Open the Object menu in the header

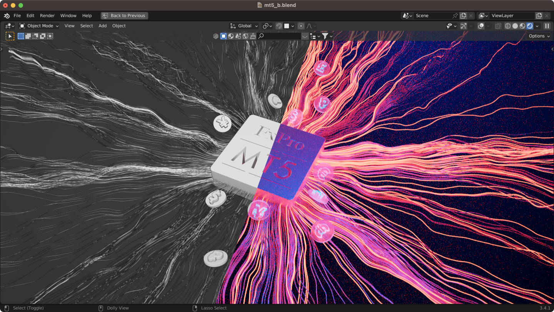tap(119, 26)
